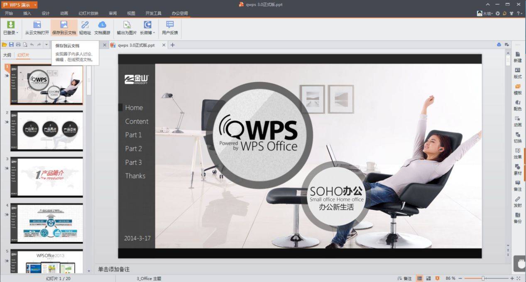The image size is (526, 282).
Task: Click the open folder icon in quick toolbar
Action: pyautogui.click(x=4, y=45)
